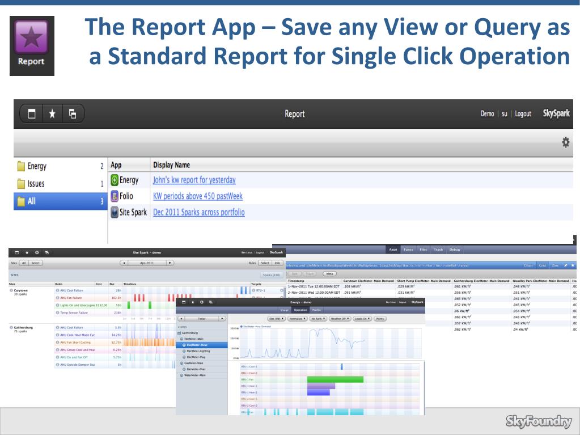The image size is (580, 435).
Task: Click the Meta button in Axon window
Action: click(x=329, y=274)
